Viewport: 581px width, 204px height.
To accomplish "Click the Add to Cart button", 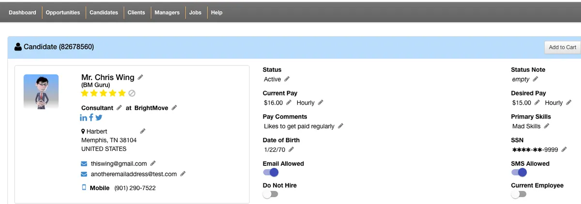I will (563, 47).
